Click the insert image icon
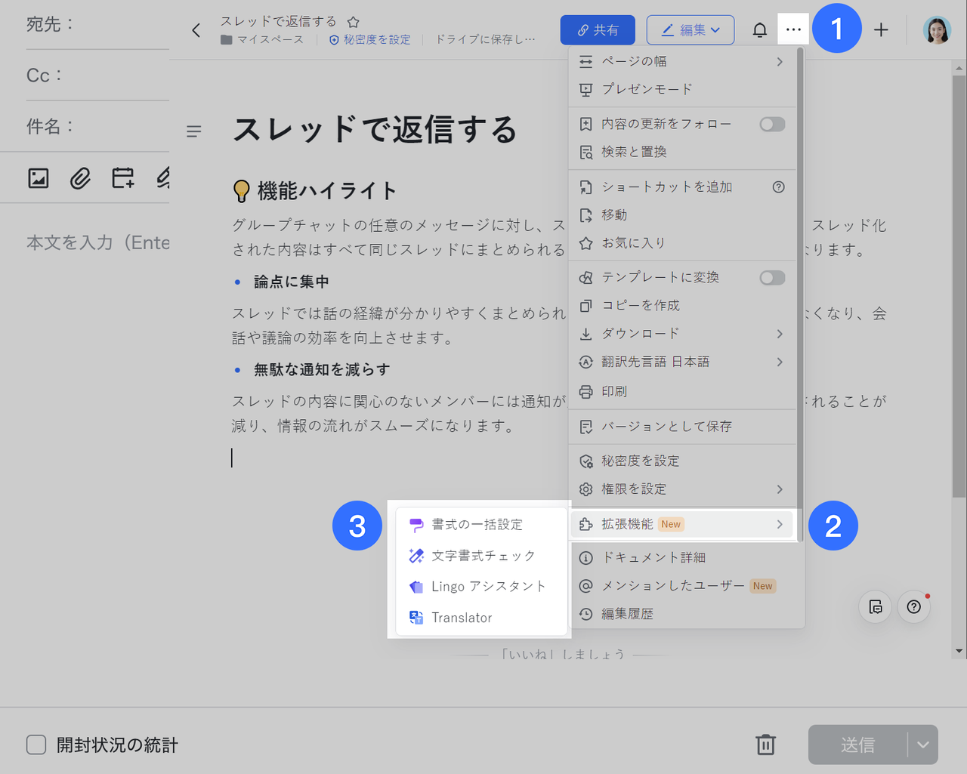The image size is (967, 774). [x=39, y=178]
